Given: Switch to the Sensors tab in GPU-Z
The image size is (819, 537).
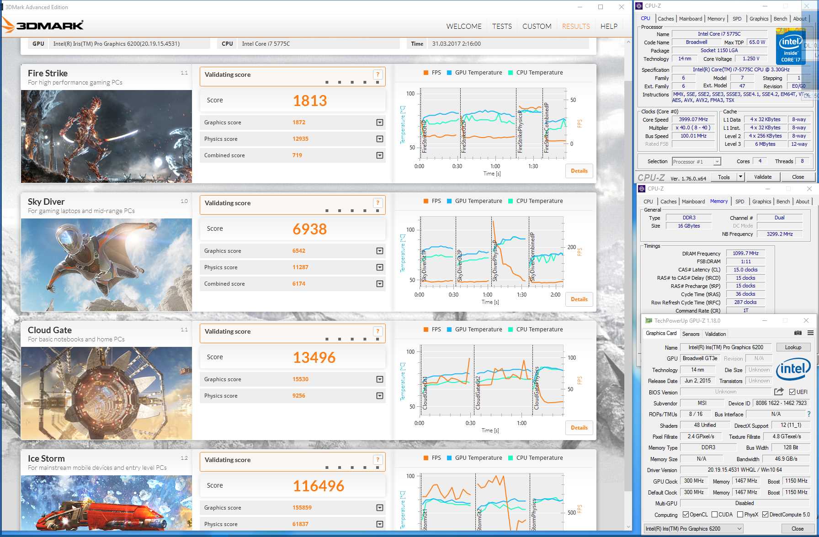Looking at the screenshot, I should tap(691, 334).
